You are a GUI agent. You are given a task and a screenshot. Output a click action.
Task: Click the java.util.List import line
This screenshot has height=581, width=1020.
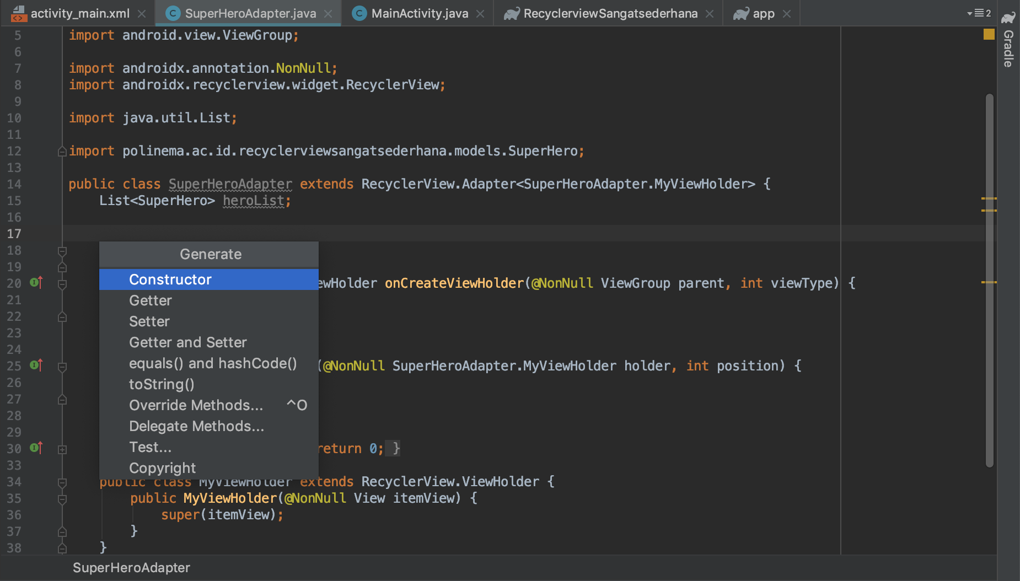[153, 118]
